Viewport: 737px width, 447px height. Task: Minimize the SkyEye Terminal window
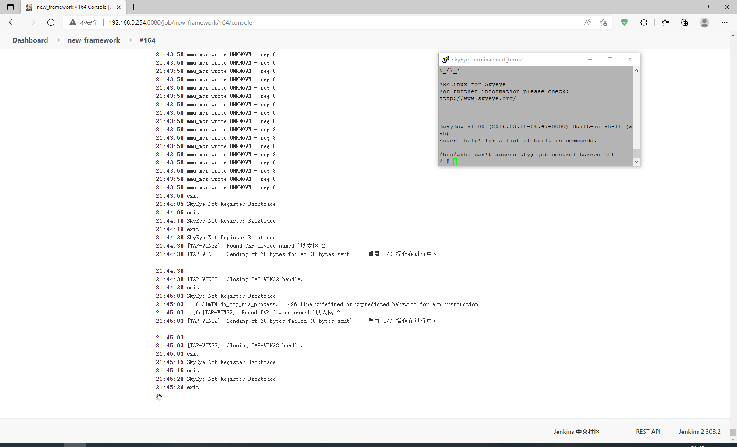[x=590, y=59]
